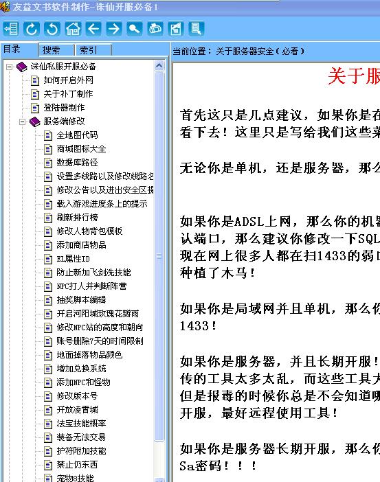
Task: Switch to the 搜索 tab
Action: (x=56, y=50)
